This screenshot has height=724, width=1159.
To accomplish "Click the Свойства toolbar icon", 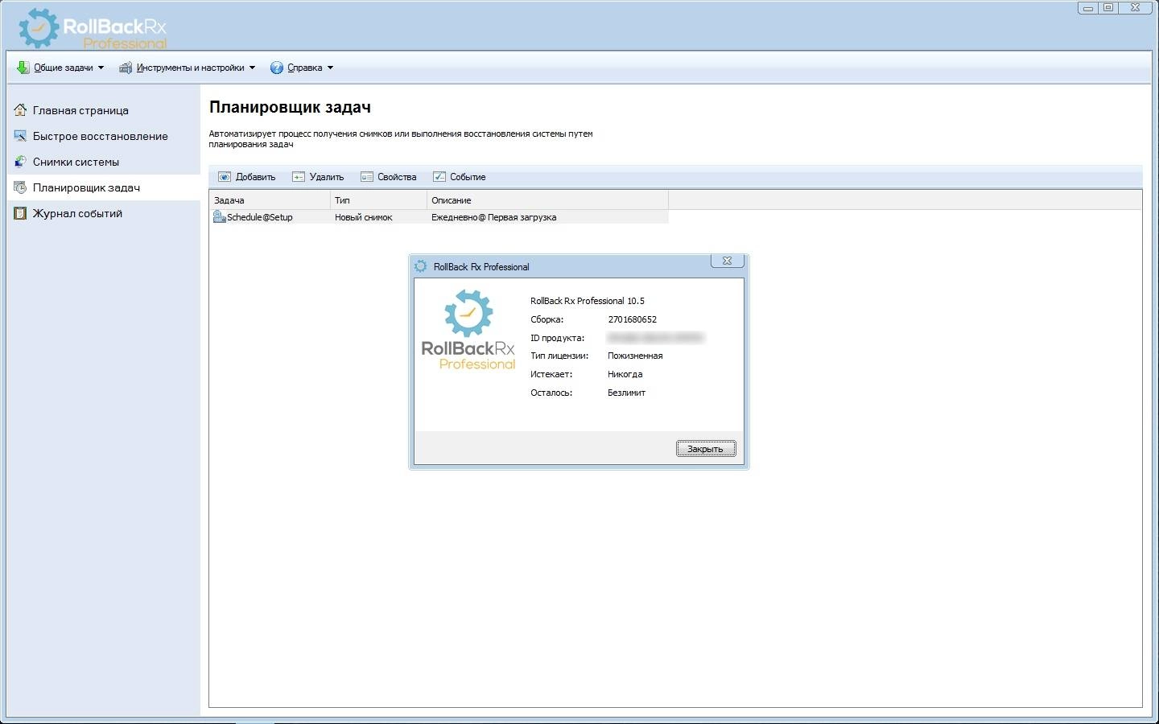I will [x=367, y=177].
